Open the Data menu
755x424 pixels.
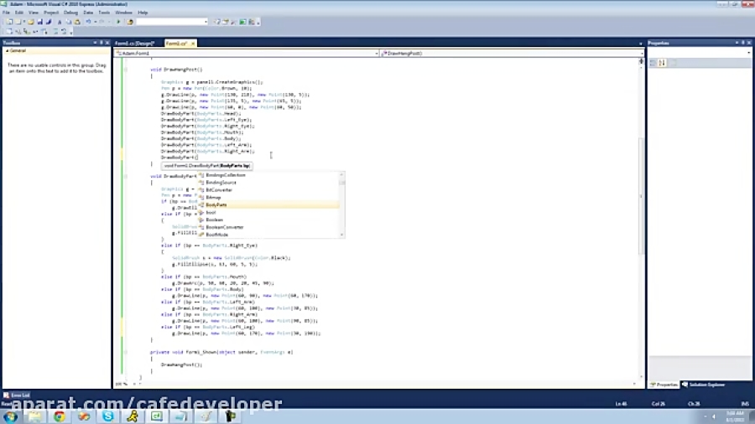tap(88, 13)
